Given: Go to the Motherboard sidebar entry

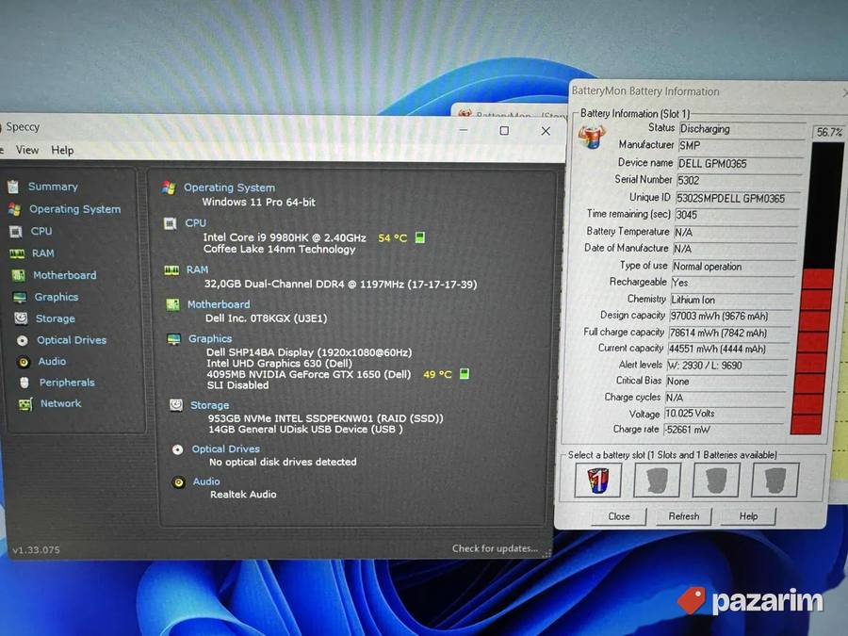Looking at the screenshot, I should click(x=65, y=275).
